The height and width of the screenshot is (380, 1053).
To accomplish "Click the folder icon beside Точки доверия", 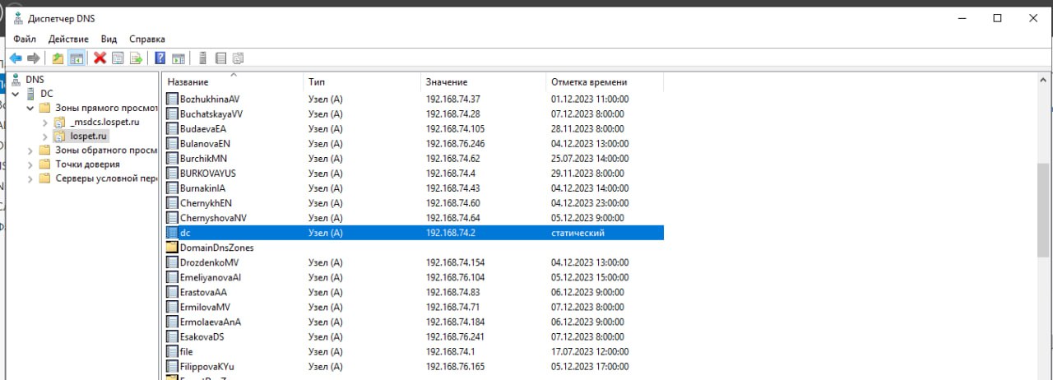I will [44, 164].
